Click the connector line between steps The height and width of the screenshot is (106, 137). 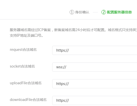tap(95, 12)
